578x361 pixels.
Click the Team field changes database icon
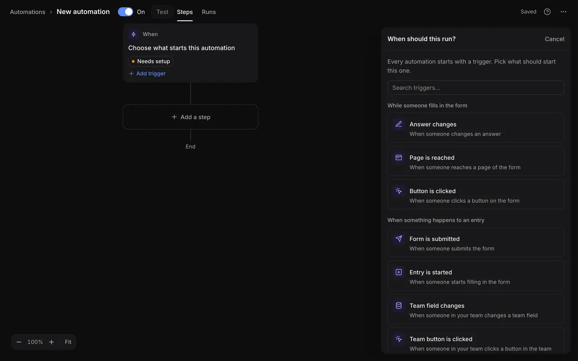399,305
